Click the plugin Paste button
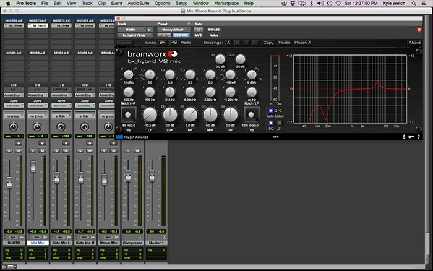 [x=284, y=43]
